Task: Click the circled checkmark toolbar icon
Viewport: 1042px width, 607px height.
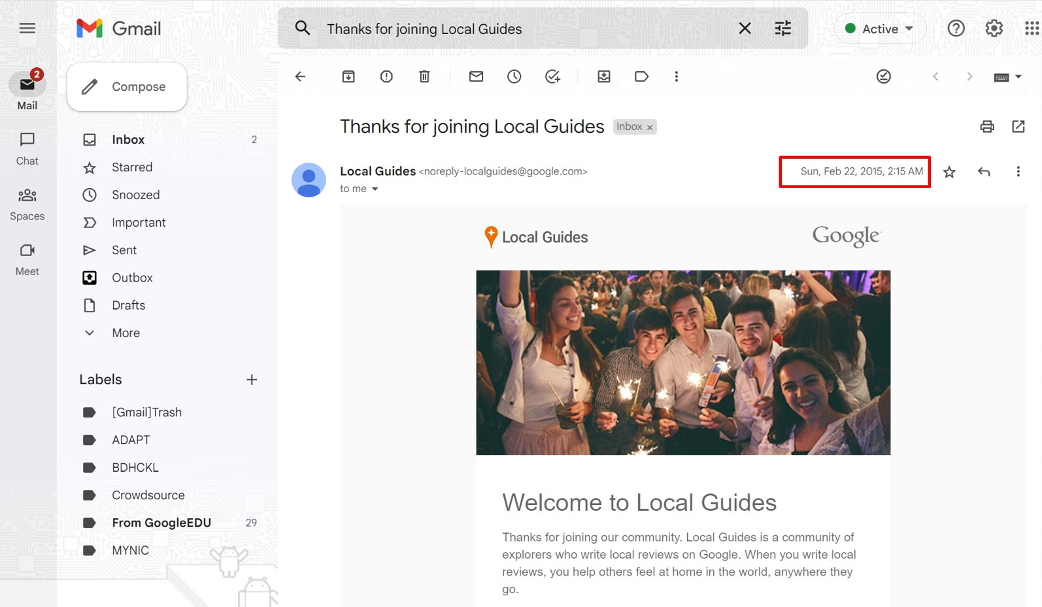Action: point(883,76)
